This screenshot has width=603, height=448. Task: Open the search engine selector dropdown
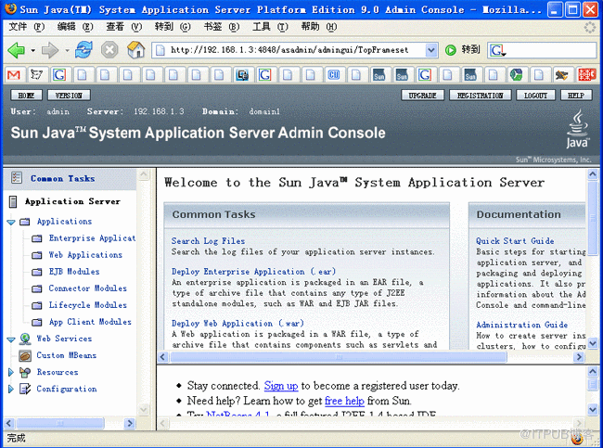[497, 50]
